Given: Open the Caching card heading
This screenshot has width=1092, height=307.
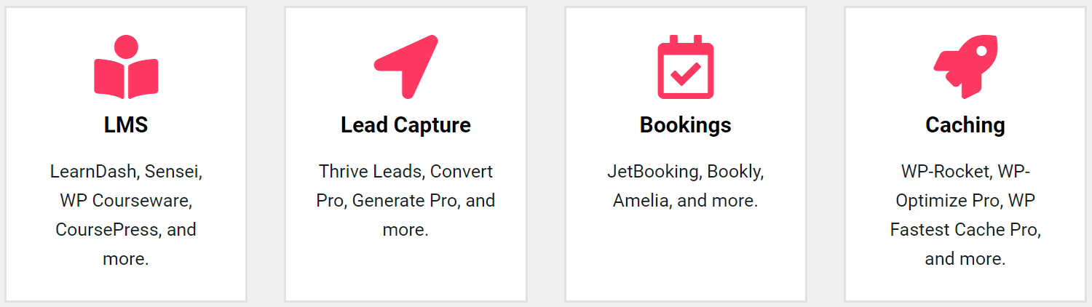Looking at the screenshot, I should 965,125.
